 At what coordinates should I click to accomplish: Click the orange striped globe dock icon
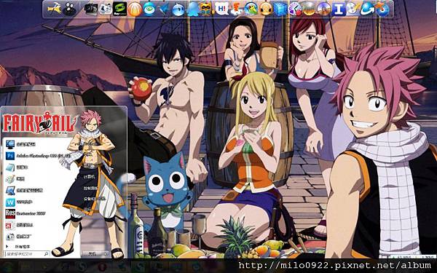pos(135,9)
